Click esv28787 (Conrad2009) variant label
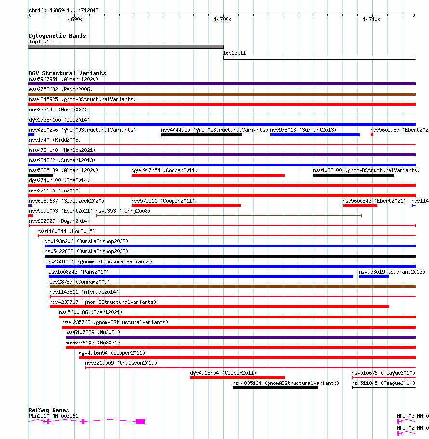Viewport: 429px width, 439px height. 80,282
